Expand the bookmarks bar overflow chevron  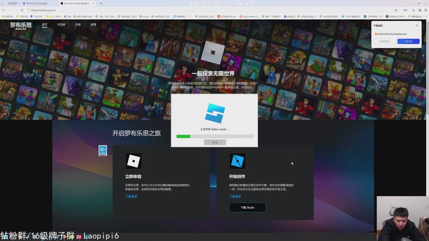426,17
